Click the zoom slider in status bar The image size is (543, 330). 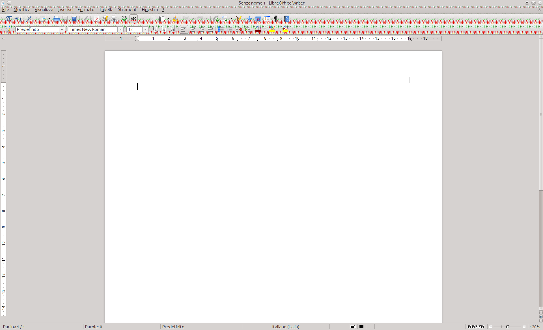[x=507, y=327]
